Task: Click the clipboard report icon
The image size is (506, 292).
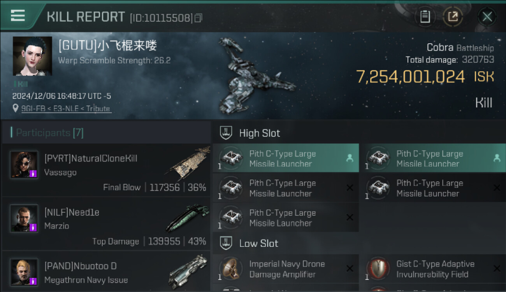Action: (x=425, y=17)
